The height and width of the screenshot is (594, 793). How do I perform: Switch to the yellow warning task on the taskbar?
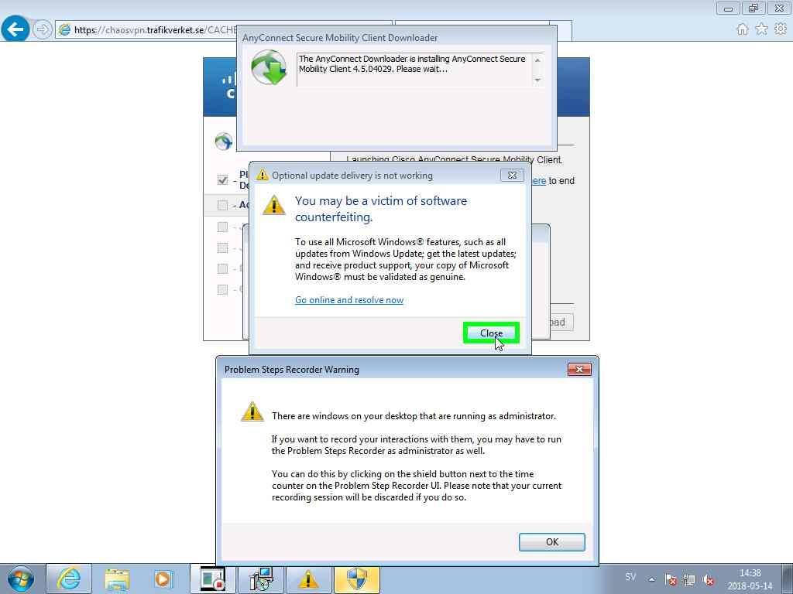tap(308, 579)
